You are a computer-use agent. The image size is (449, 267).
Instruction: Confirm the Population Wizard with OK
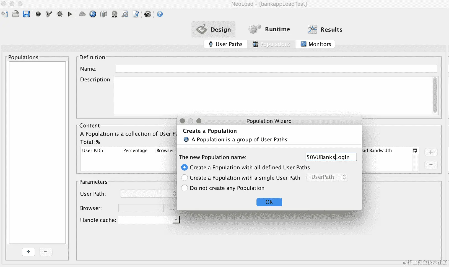point(269,202)
